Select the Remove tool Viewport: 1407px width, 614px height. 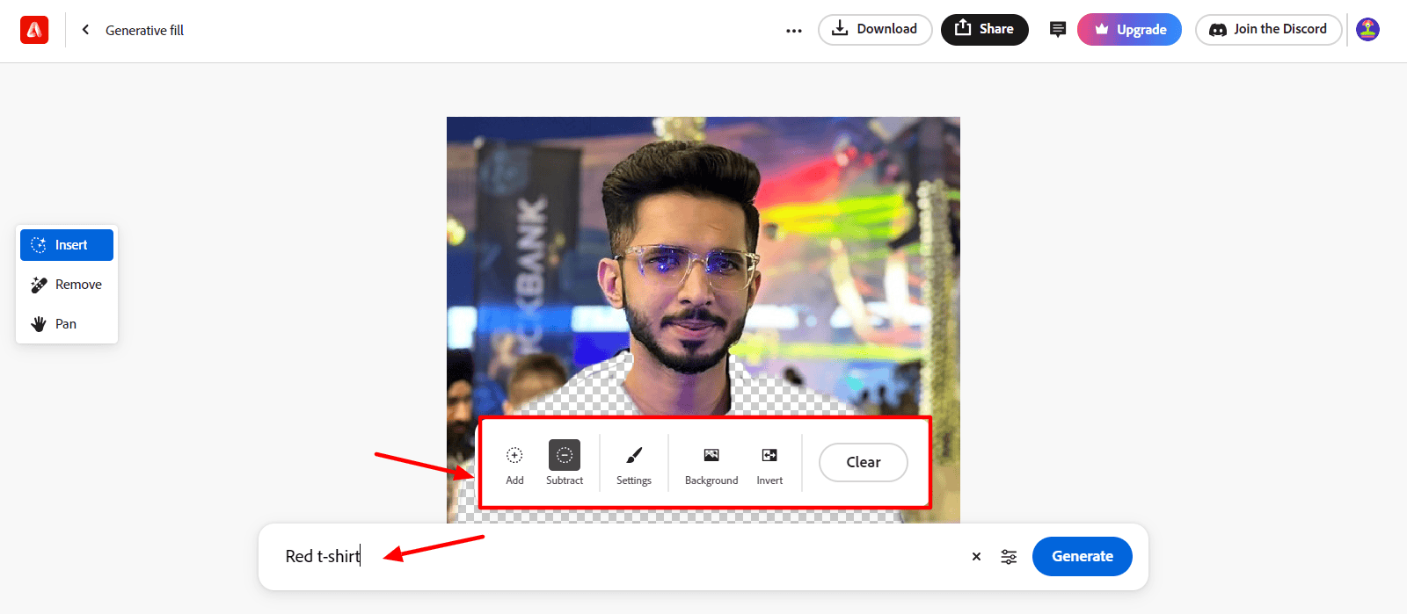67,285
